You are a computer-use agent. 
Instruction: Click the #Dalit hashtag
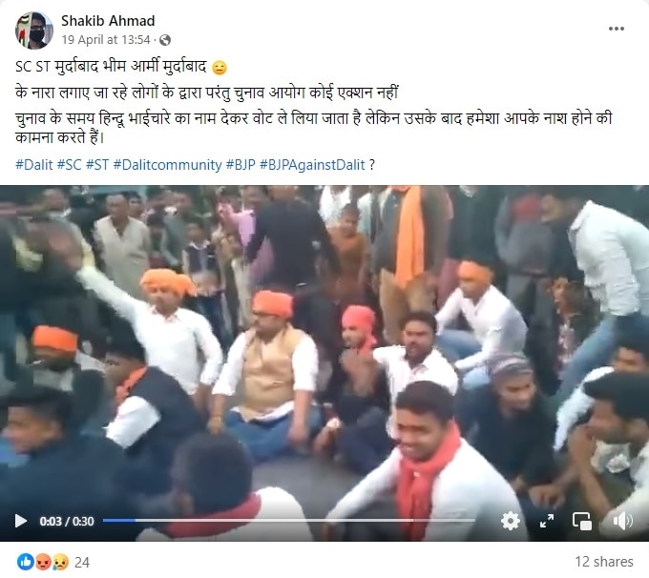pyautogui.click(x=34, y=165)
